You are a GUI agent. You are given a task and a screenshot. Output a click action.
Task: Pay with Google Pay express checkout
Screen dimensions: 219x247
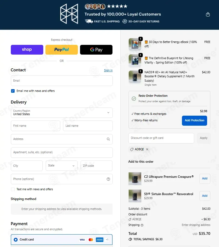point(96,50)
